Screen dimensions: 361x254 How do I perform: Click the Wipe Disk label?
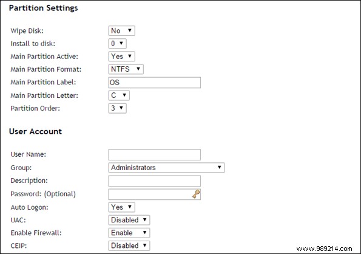27,30
